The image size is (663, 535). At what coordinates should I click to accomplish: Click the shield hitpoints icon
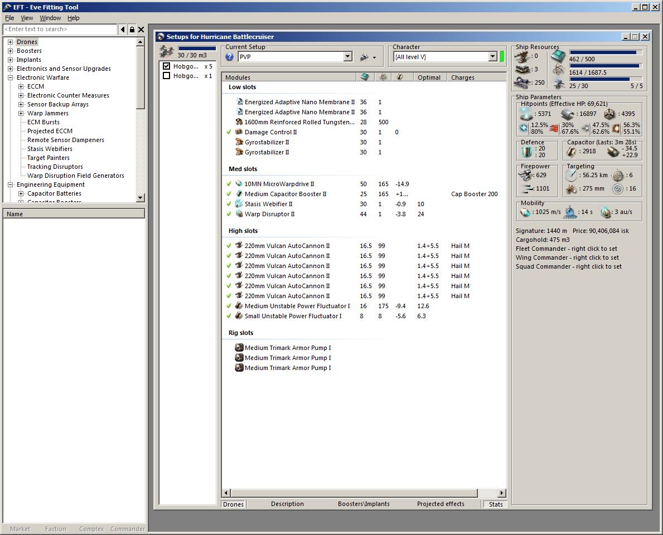point(526,113)
